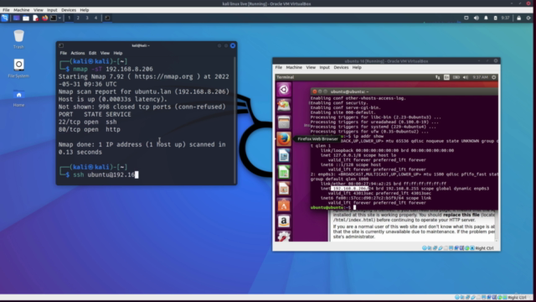Screen dimensions: 536x302
Task: Open Files manager in Ubuntu launcher
Action: [284, 122]
